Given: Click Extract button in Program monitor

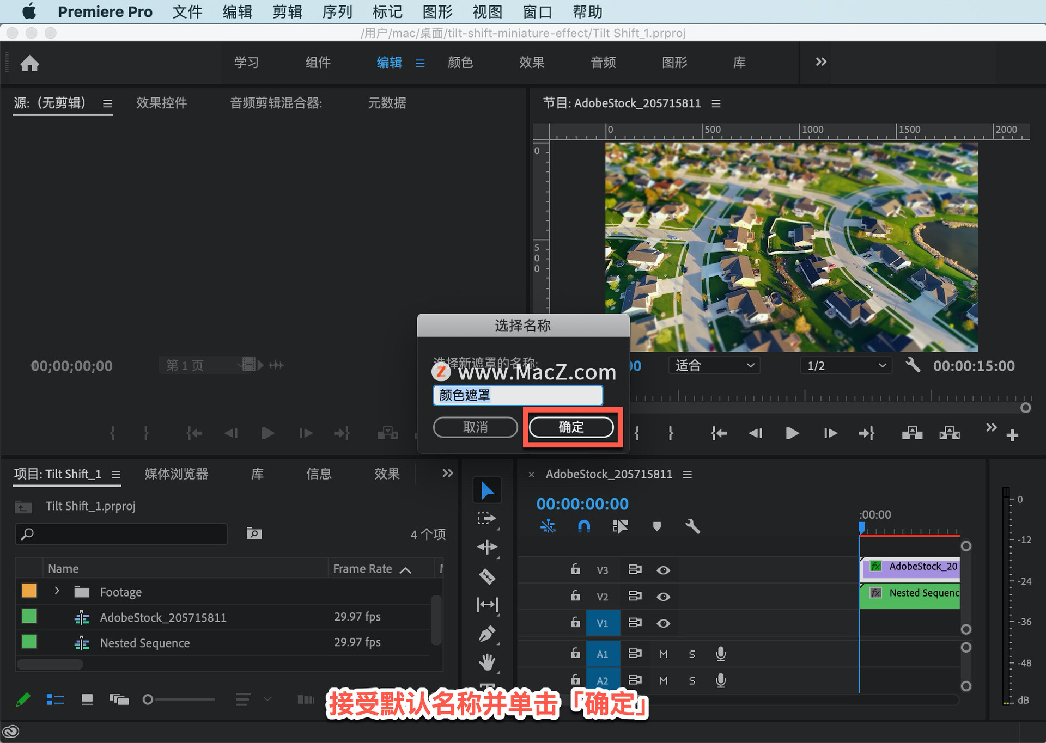Looking at the screenshot, I should 950,433.
